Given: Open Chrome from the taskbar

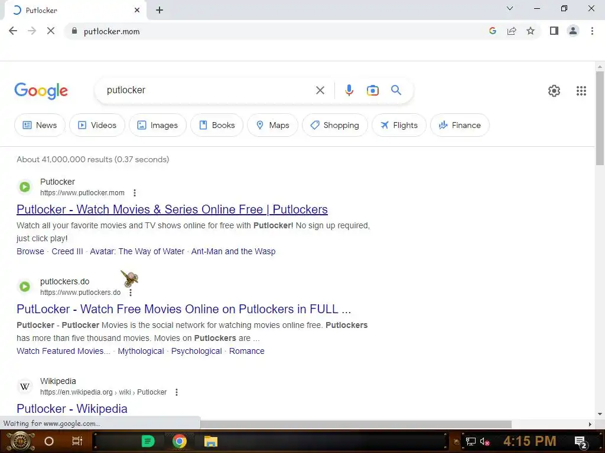Looking at the screenshot, I should (x=179, y=441).
